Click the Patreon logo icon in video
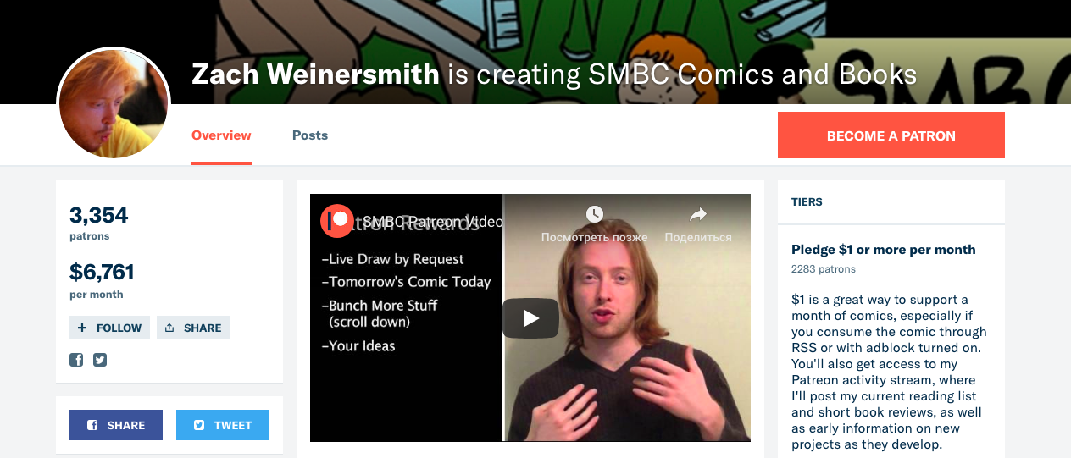Viewport: 1071px width, 458px height. pyautogui.click(x=337, y=220)
